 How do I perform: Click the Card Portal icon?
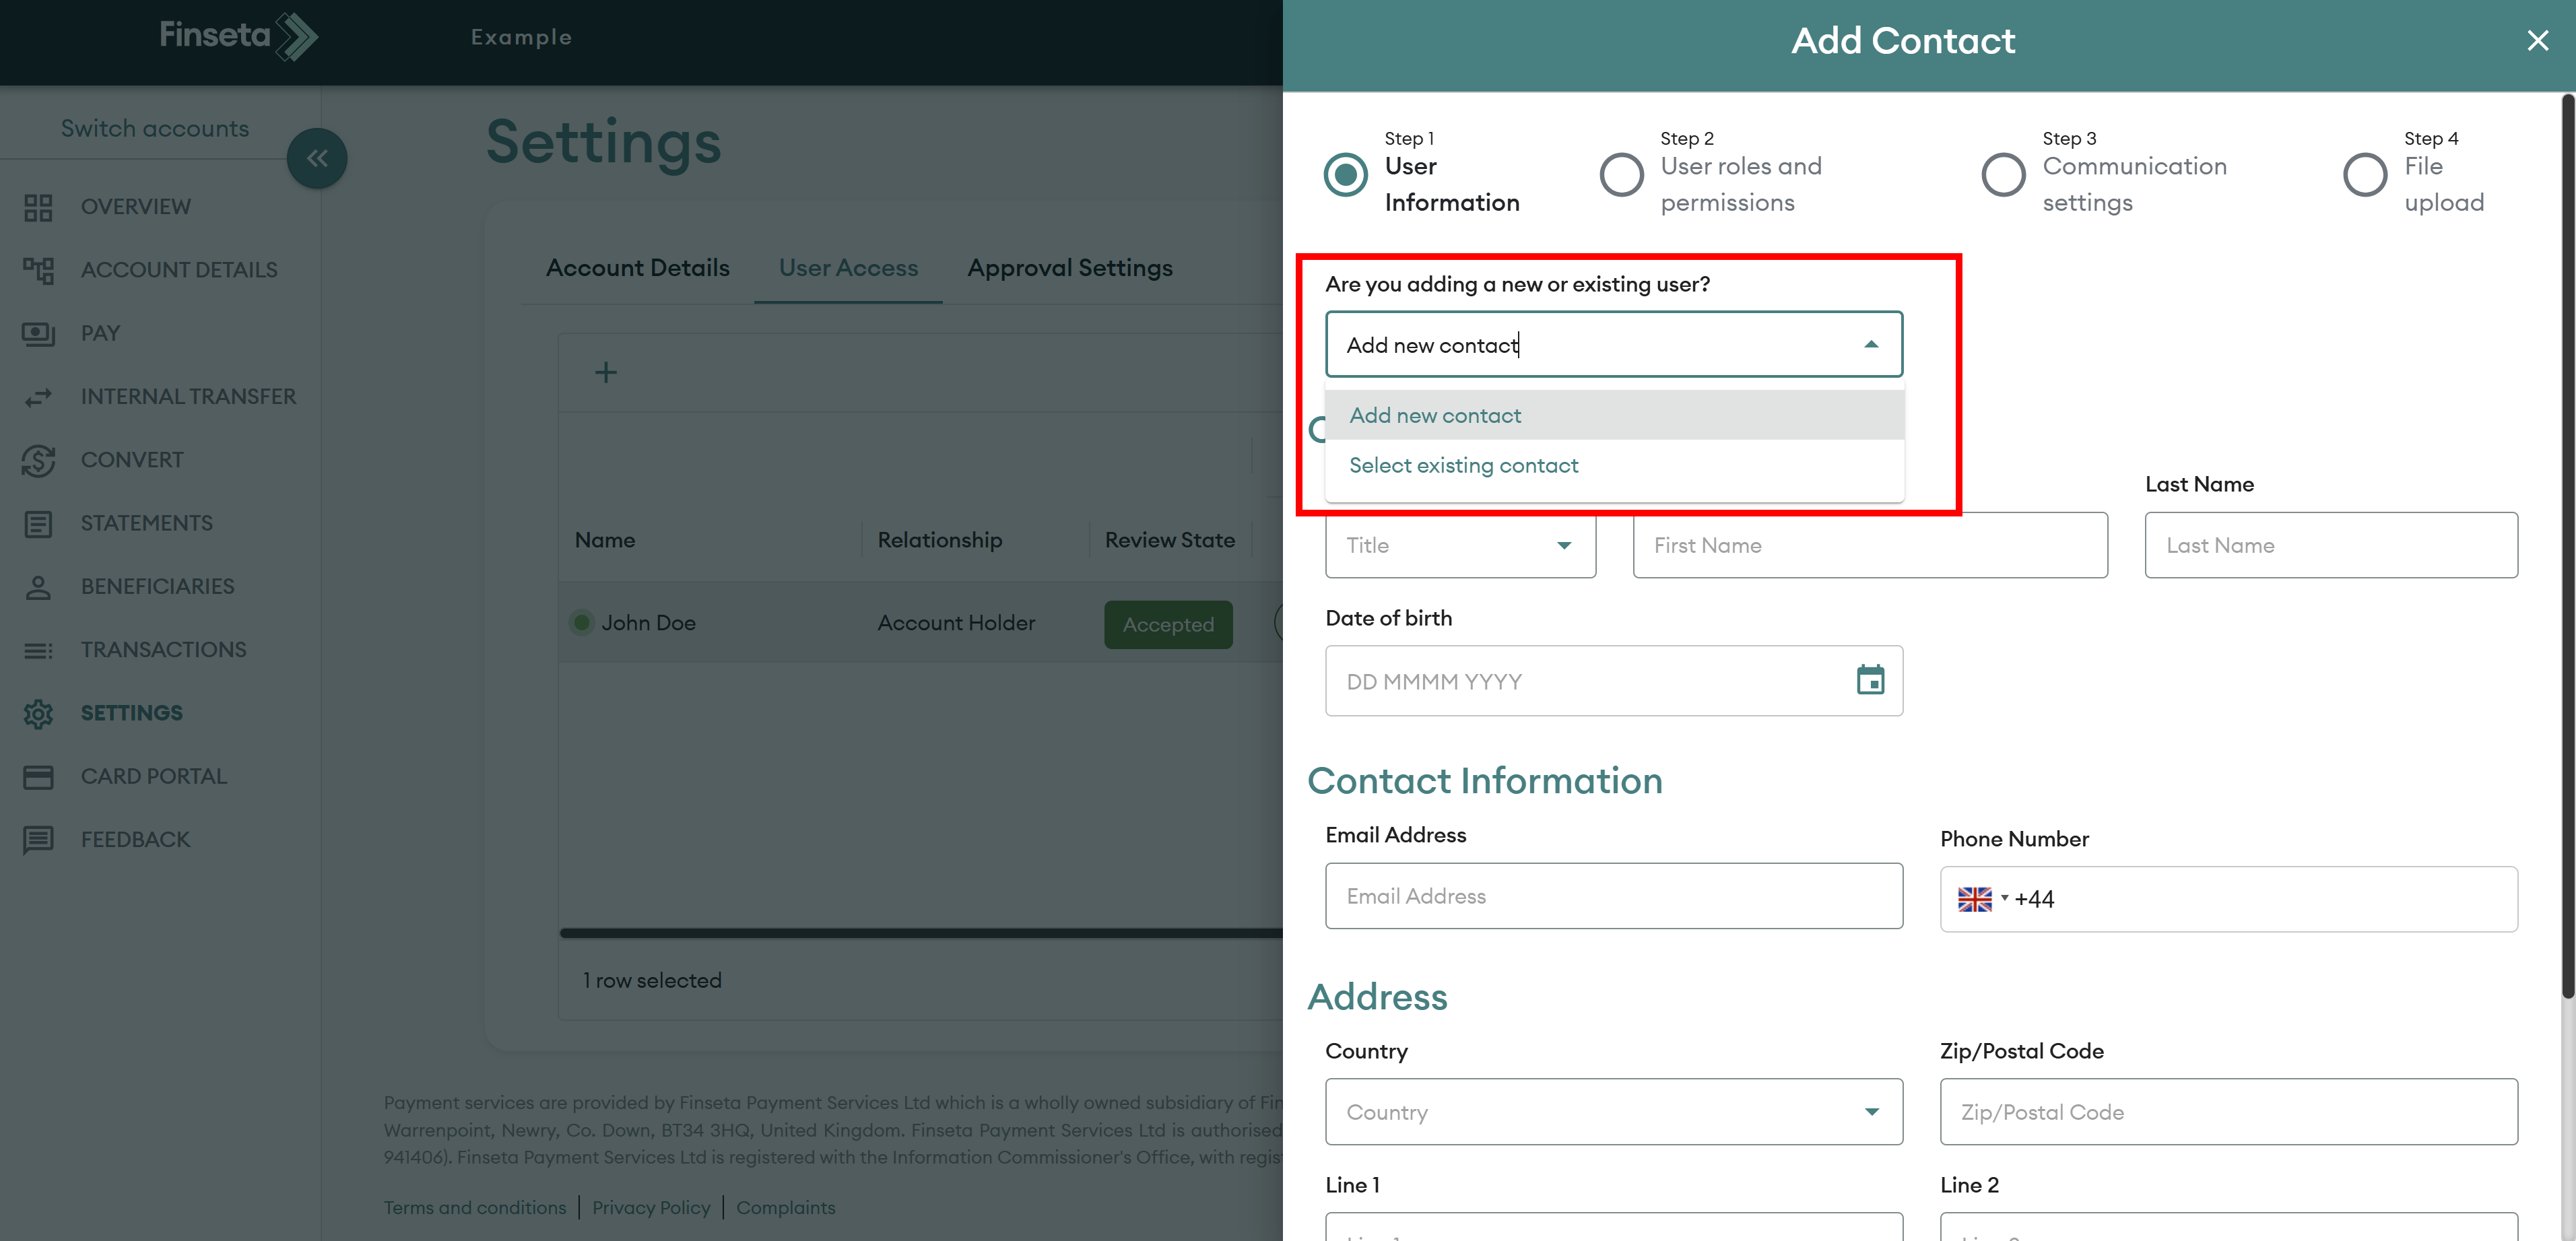(38, 777)
